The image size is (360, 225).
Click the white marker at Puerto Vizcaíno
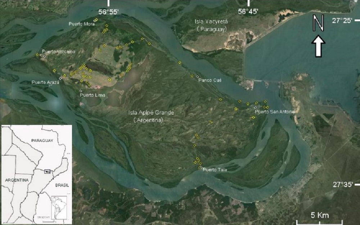[44, 56]
